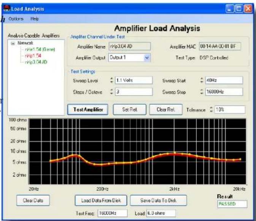Click the '100 ohms' axis label
Viewport: 256px width, 221px height.
click(17, 120)
